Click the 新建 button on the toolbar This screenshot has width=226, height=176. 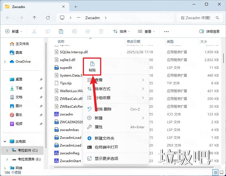tap(13, 31)
